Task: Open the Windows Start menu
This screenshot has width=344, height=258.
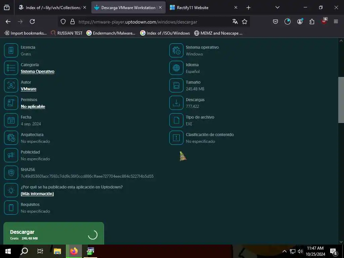Action: pos(8,251)
